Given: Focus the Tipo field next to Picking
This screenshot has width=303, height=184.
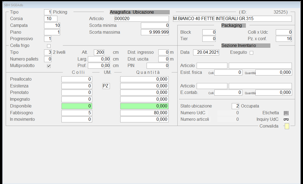Looking at the screenshot, I should [48, 12].
